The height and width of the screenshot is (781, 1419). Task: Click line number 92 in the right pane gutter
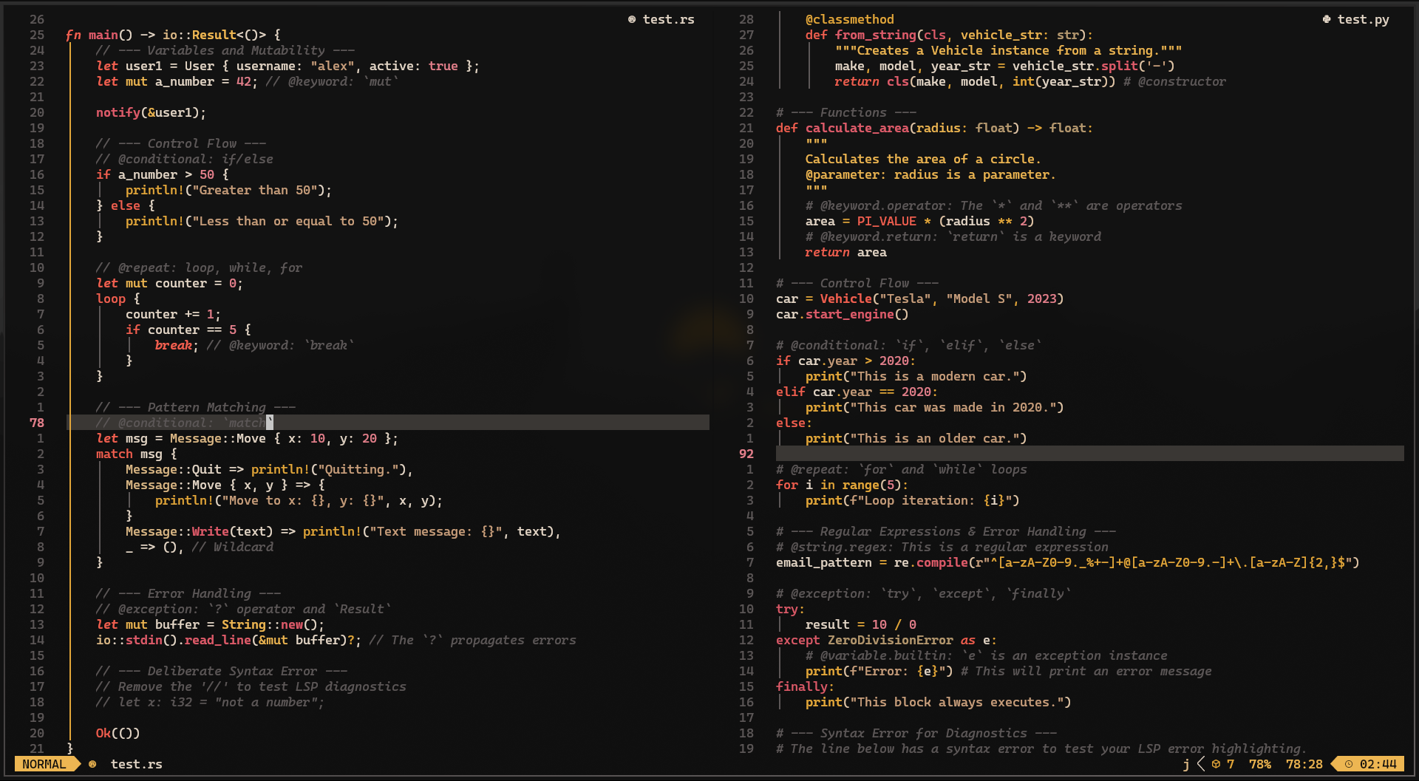[746, 454]
